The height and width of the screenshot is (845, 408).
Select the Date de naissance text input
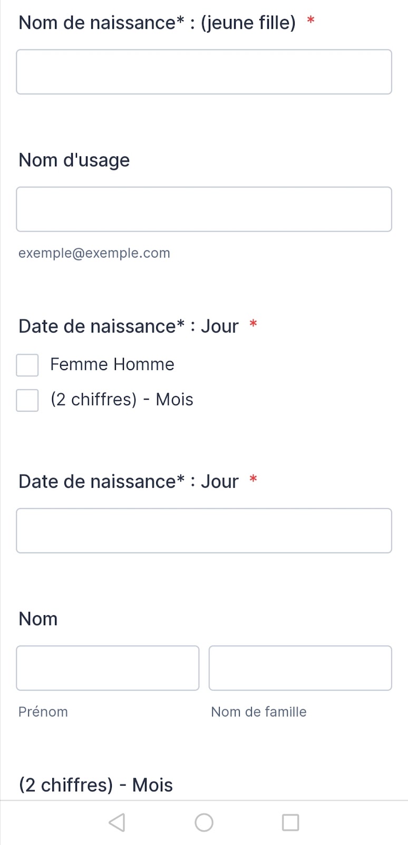coord(204,531)
